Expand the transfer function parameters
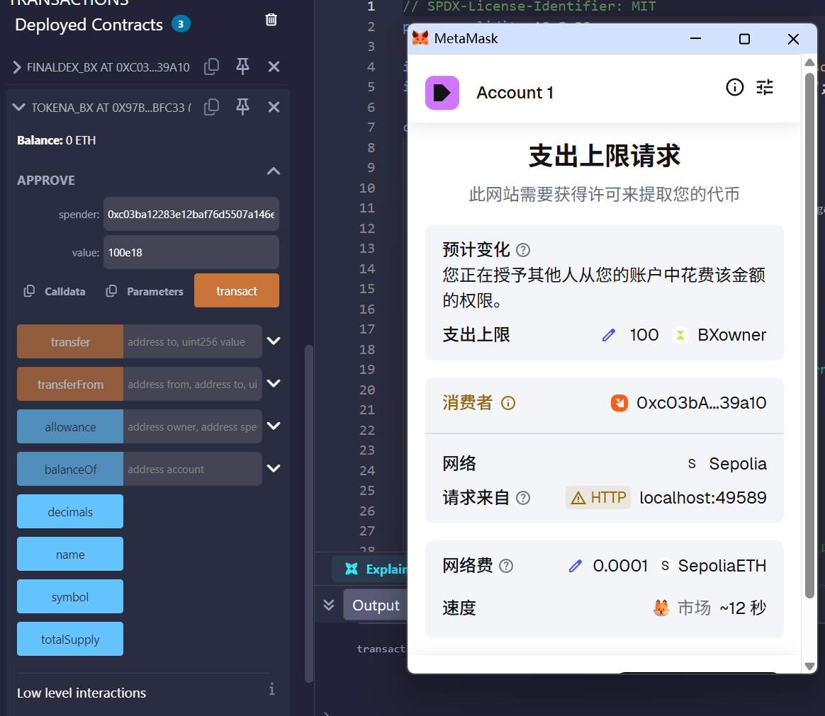 (x=274, y=341)
